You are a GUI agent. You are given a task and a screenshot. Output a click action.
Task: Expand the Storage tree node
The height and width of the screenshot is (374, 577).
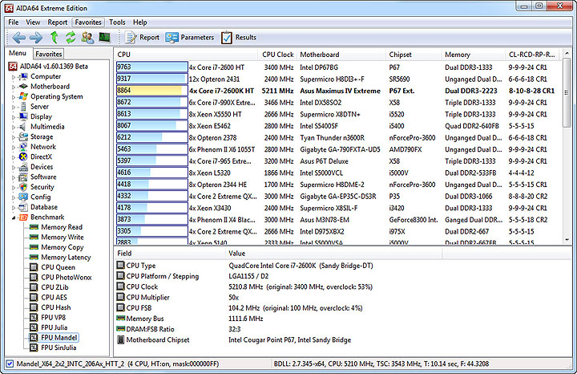(14, 137)
